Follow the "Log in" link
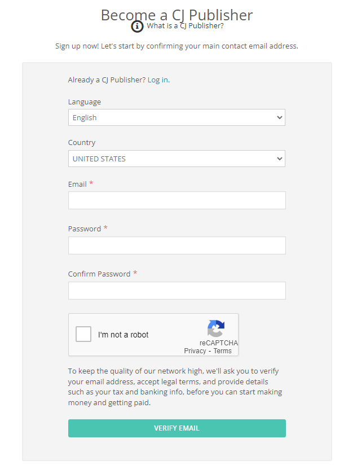The height and width of the screenshot is (465, 357). coord(157,80)
